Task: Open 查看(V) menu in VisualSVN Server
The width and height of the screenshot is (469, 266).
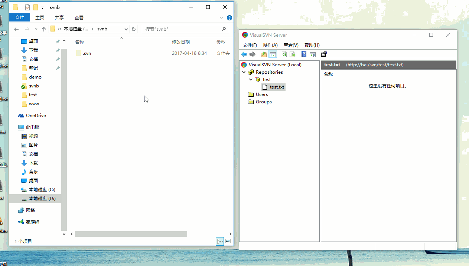Action: point(291,45)
